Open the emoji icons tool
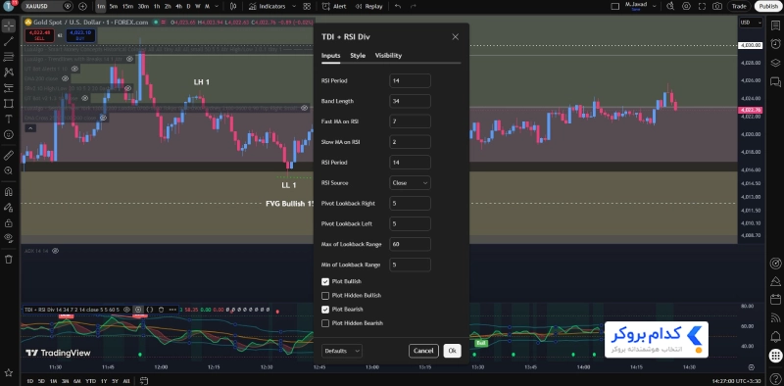The width and height of the screenshot is (784, 386). pos(9,134)
